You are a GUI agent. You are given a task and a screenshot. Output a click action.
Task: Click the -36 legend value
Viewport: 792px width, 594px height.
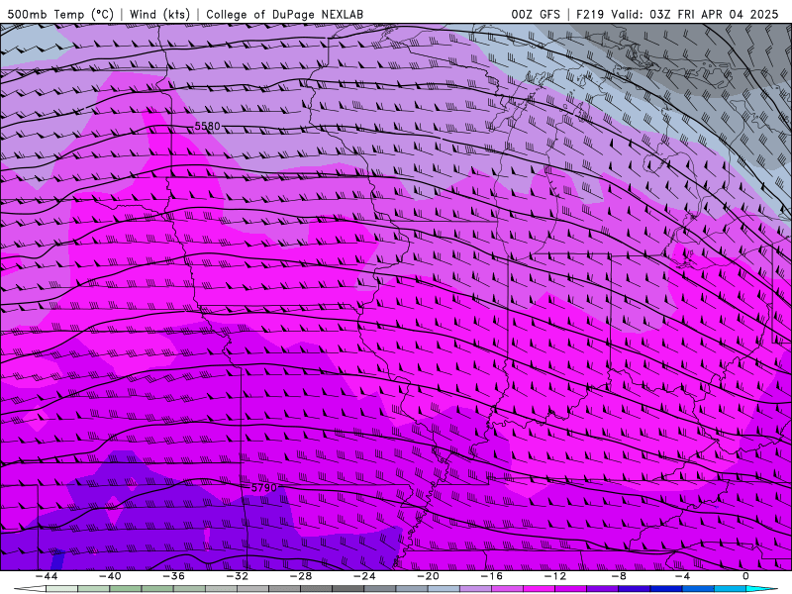point(174,576)
